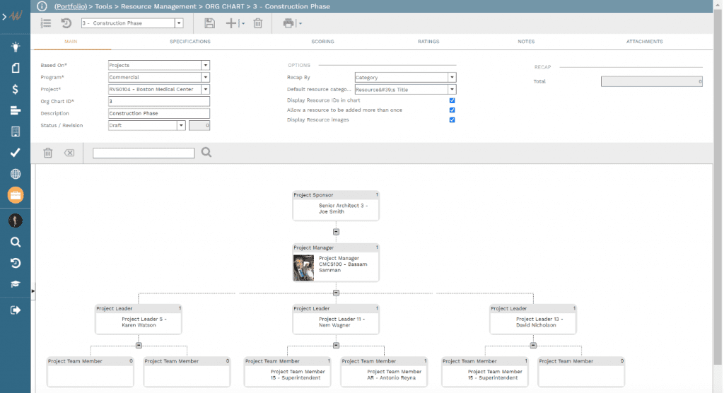Open the record selector dropdown 3 - Construction Phase

point(179,23)
